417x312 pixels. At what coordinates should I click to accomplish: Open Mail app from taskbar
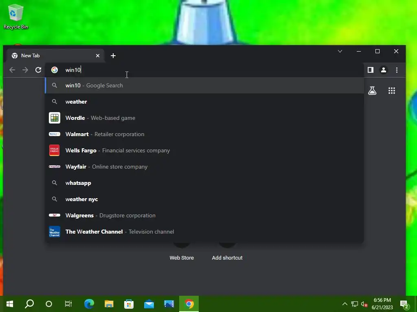[x=149, y=304]
